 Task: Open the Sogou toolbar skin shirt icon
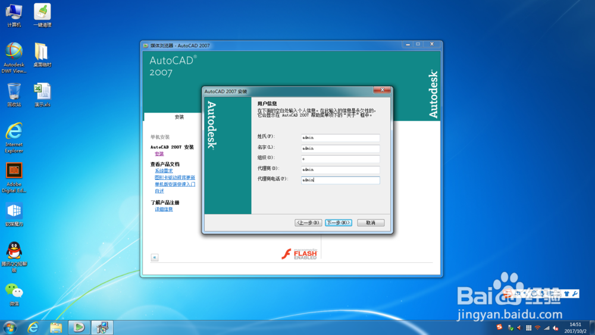tap(566, 293)
